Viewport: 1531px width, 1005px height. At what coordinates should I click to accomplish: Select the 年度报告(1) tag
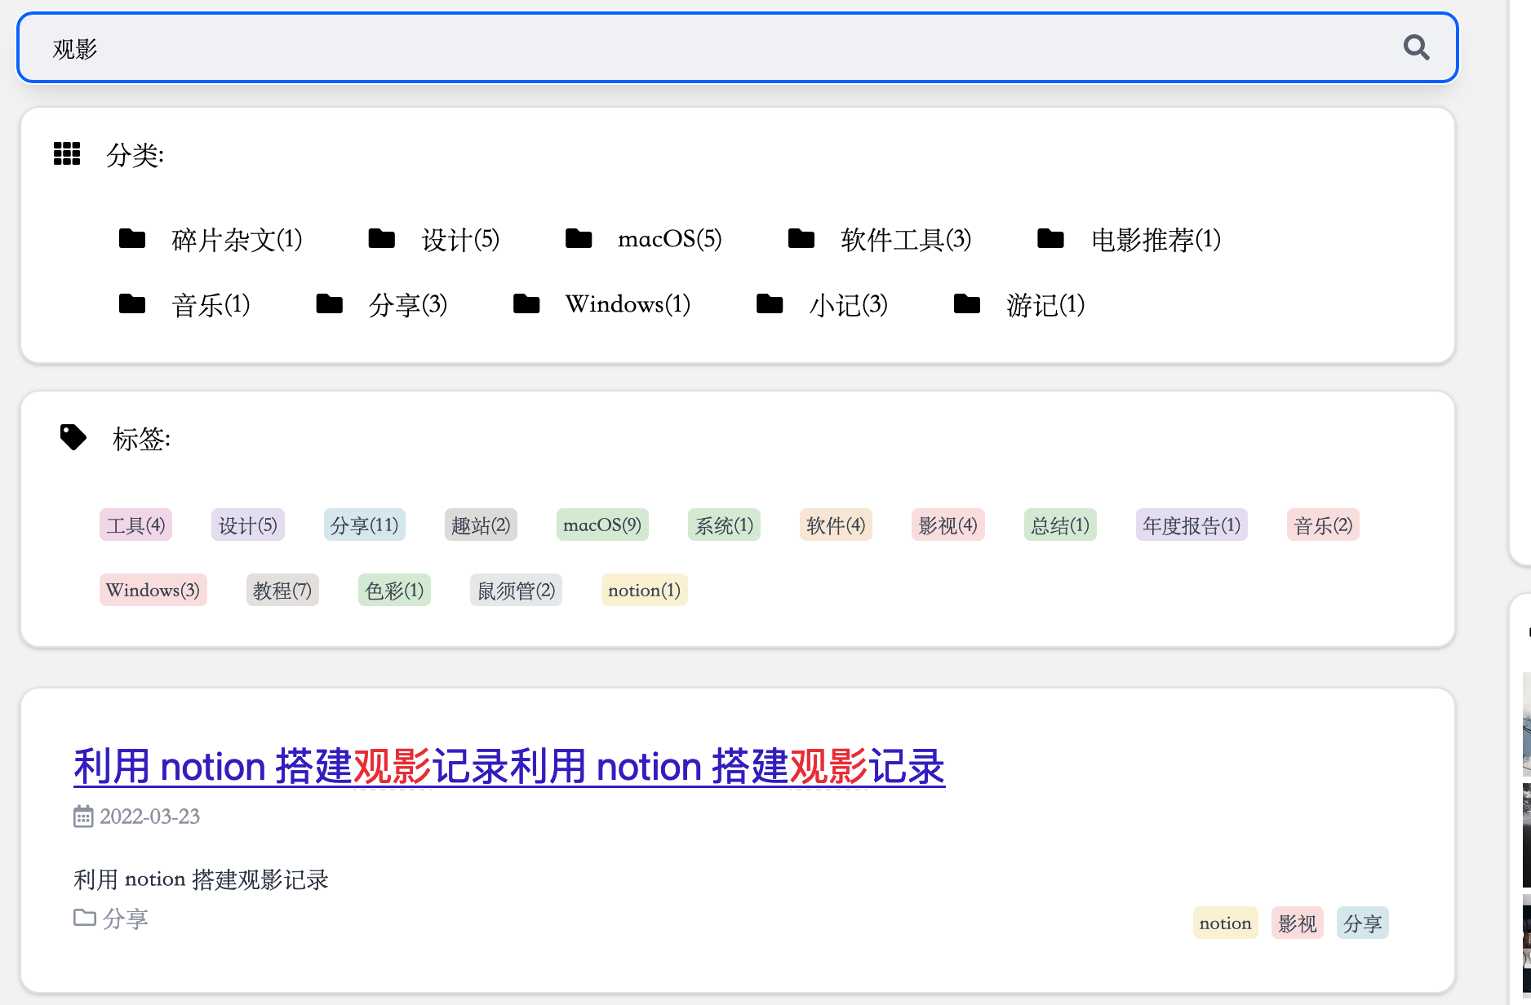coord(1191,525)
